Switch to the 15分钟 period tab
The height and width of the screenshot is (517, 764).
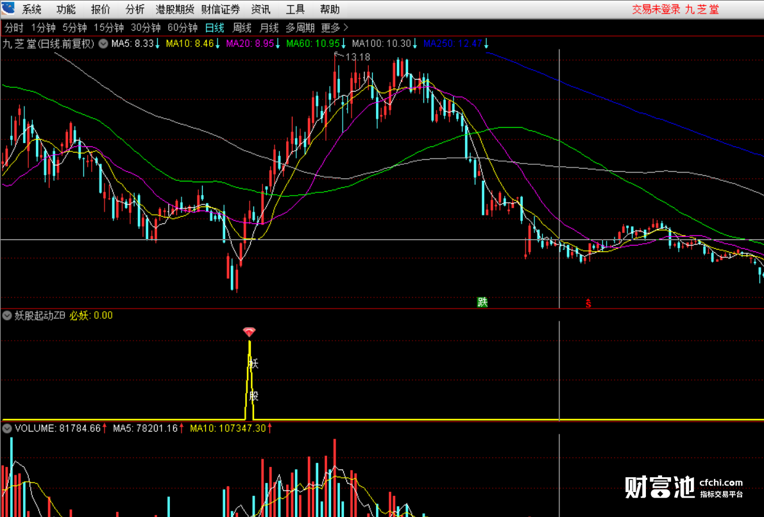(108, 28)
